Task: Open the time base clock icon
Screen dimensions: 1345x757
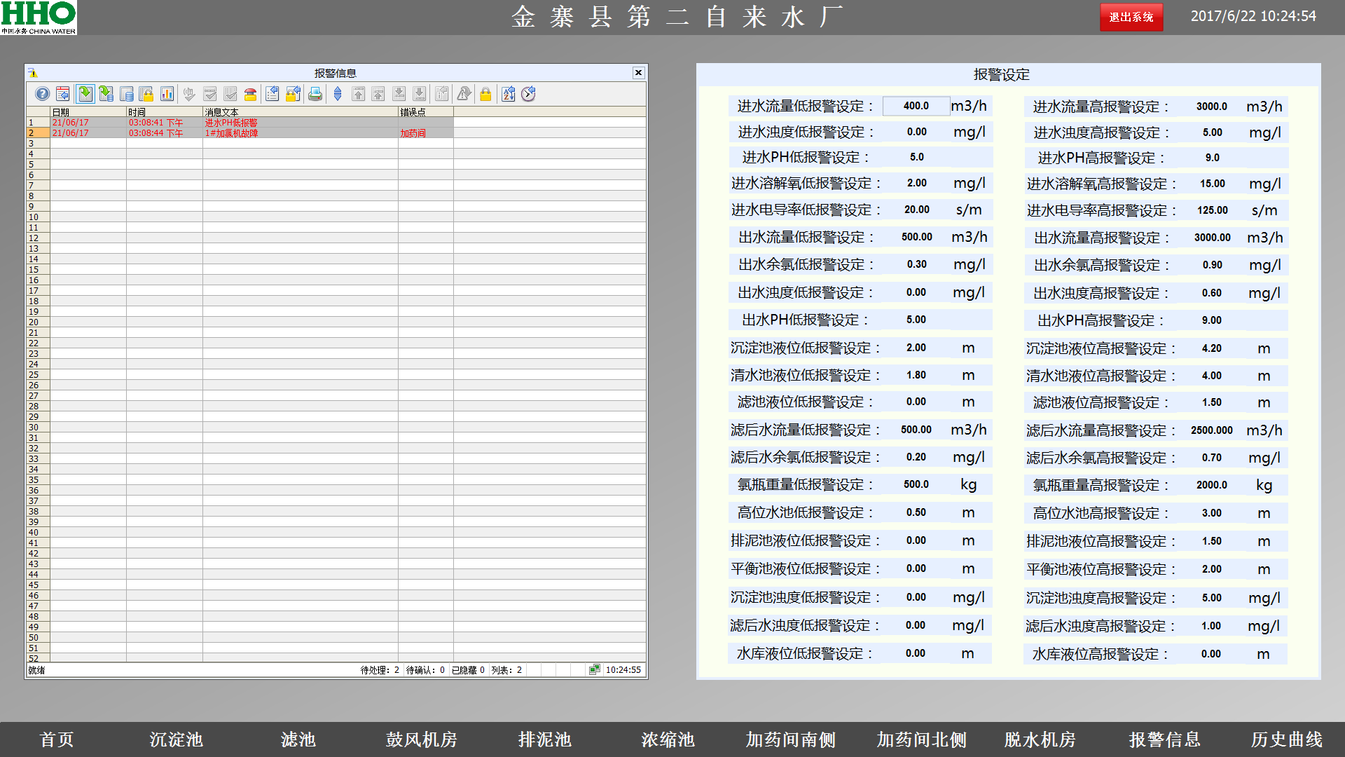Action: 529,94
